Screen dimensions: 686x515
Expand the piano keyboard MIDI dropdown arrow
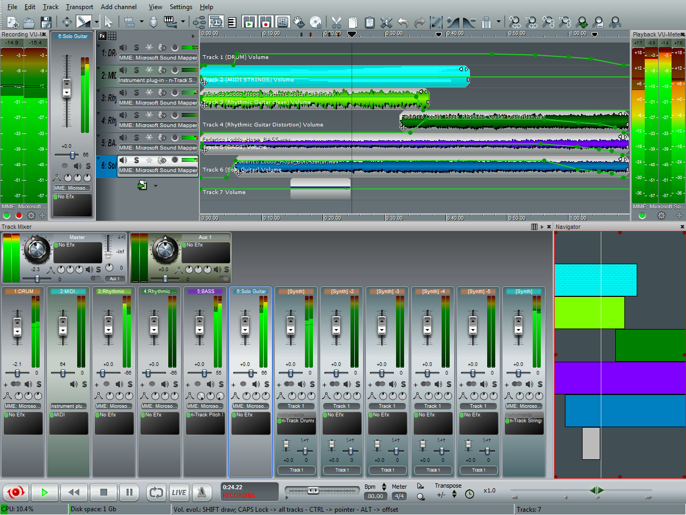tap(183, 22)
